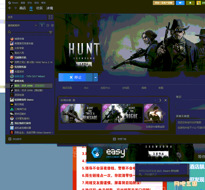
Task: Select the running 猎杀：对决 1896 entry
Action: click(x=29, y=86)
